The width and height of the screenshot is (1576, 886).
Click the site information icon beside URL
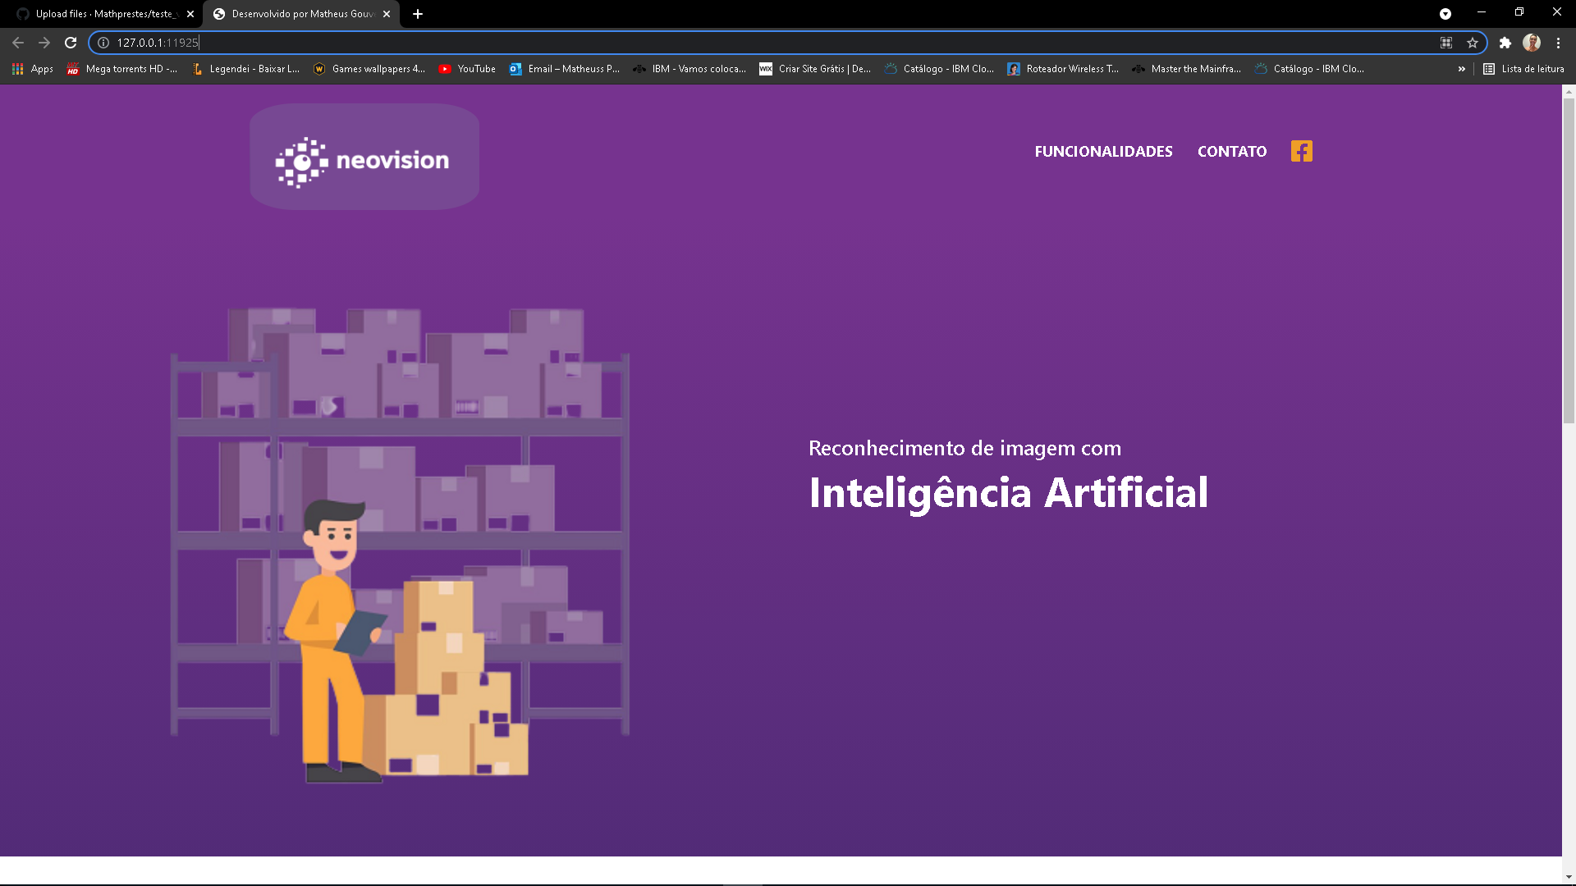click(103, 43)
